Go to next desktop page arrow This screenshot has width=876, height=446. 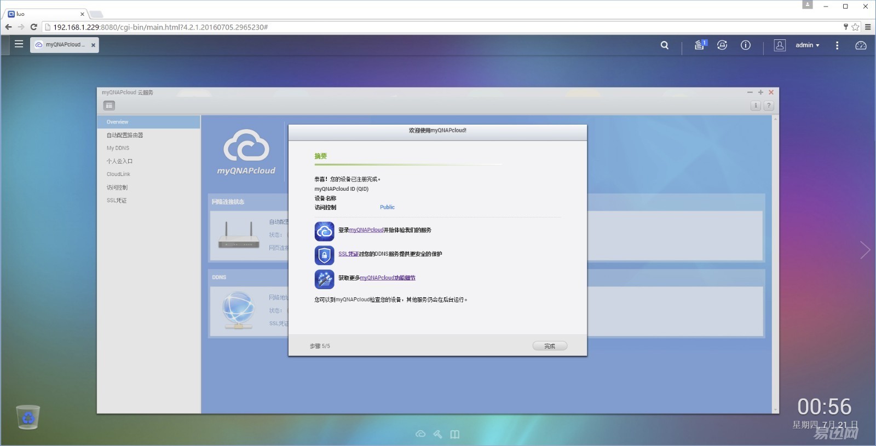click(x=865, y=250)
